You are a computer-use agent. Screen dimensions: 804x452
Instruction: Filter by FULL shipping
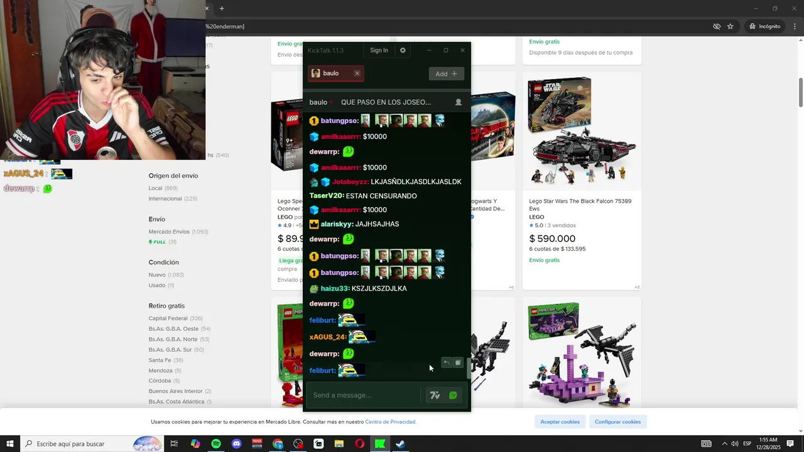tap(157, 242)
